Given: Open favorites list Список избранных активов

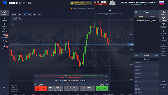Looking at the screenshot, I should click(84, 8).
